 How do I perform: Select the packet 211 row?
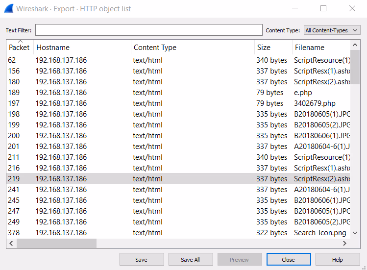coord(178,157)
